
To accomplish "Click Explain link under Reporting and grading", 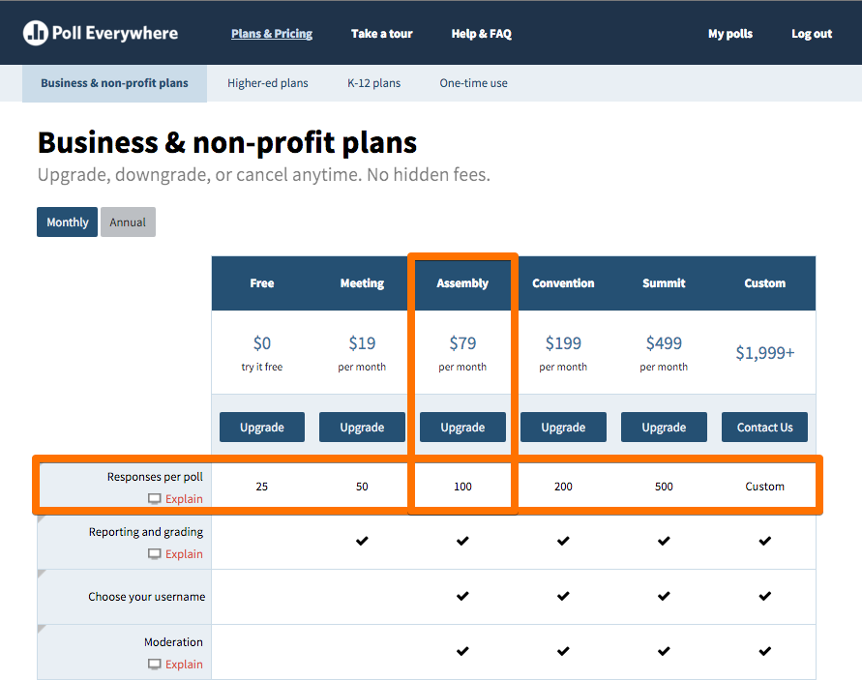I will coord(184,553).
